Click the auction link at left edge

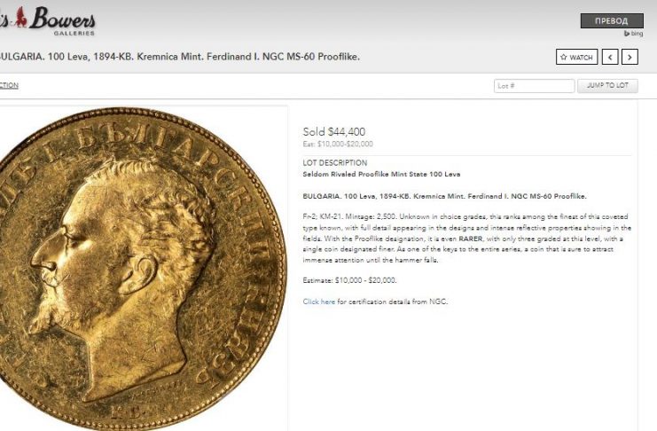pos(9,85)
